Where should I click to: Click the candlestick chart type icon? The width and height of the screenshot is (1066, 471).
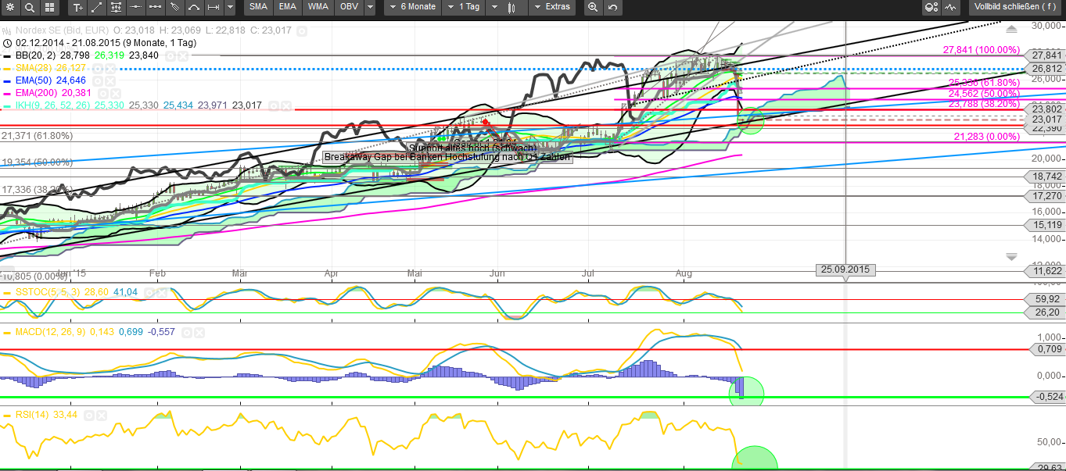pos(513,8)
